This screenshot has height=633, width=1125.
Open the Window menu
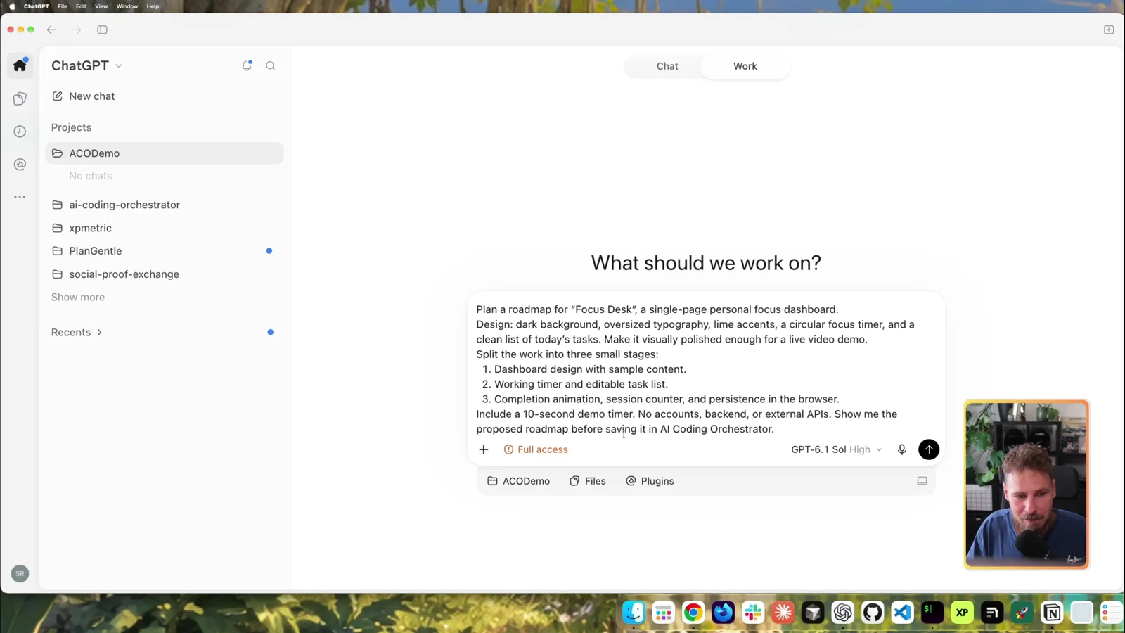click(x=127, y=6)
